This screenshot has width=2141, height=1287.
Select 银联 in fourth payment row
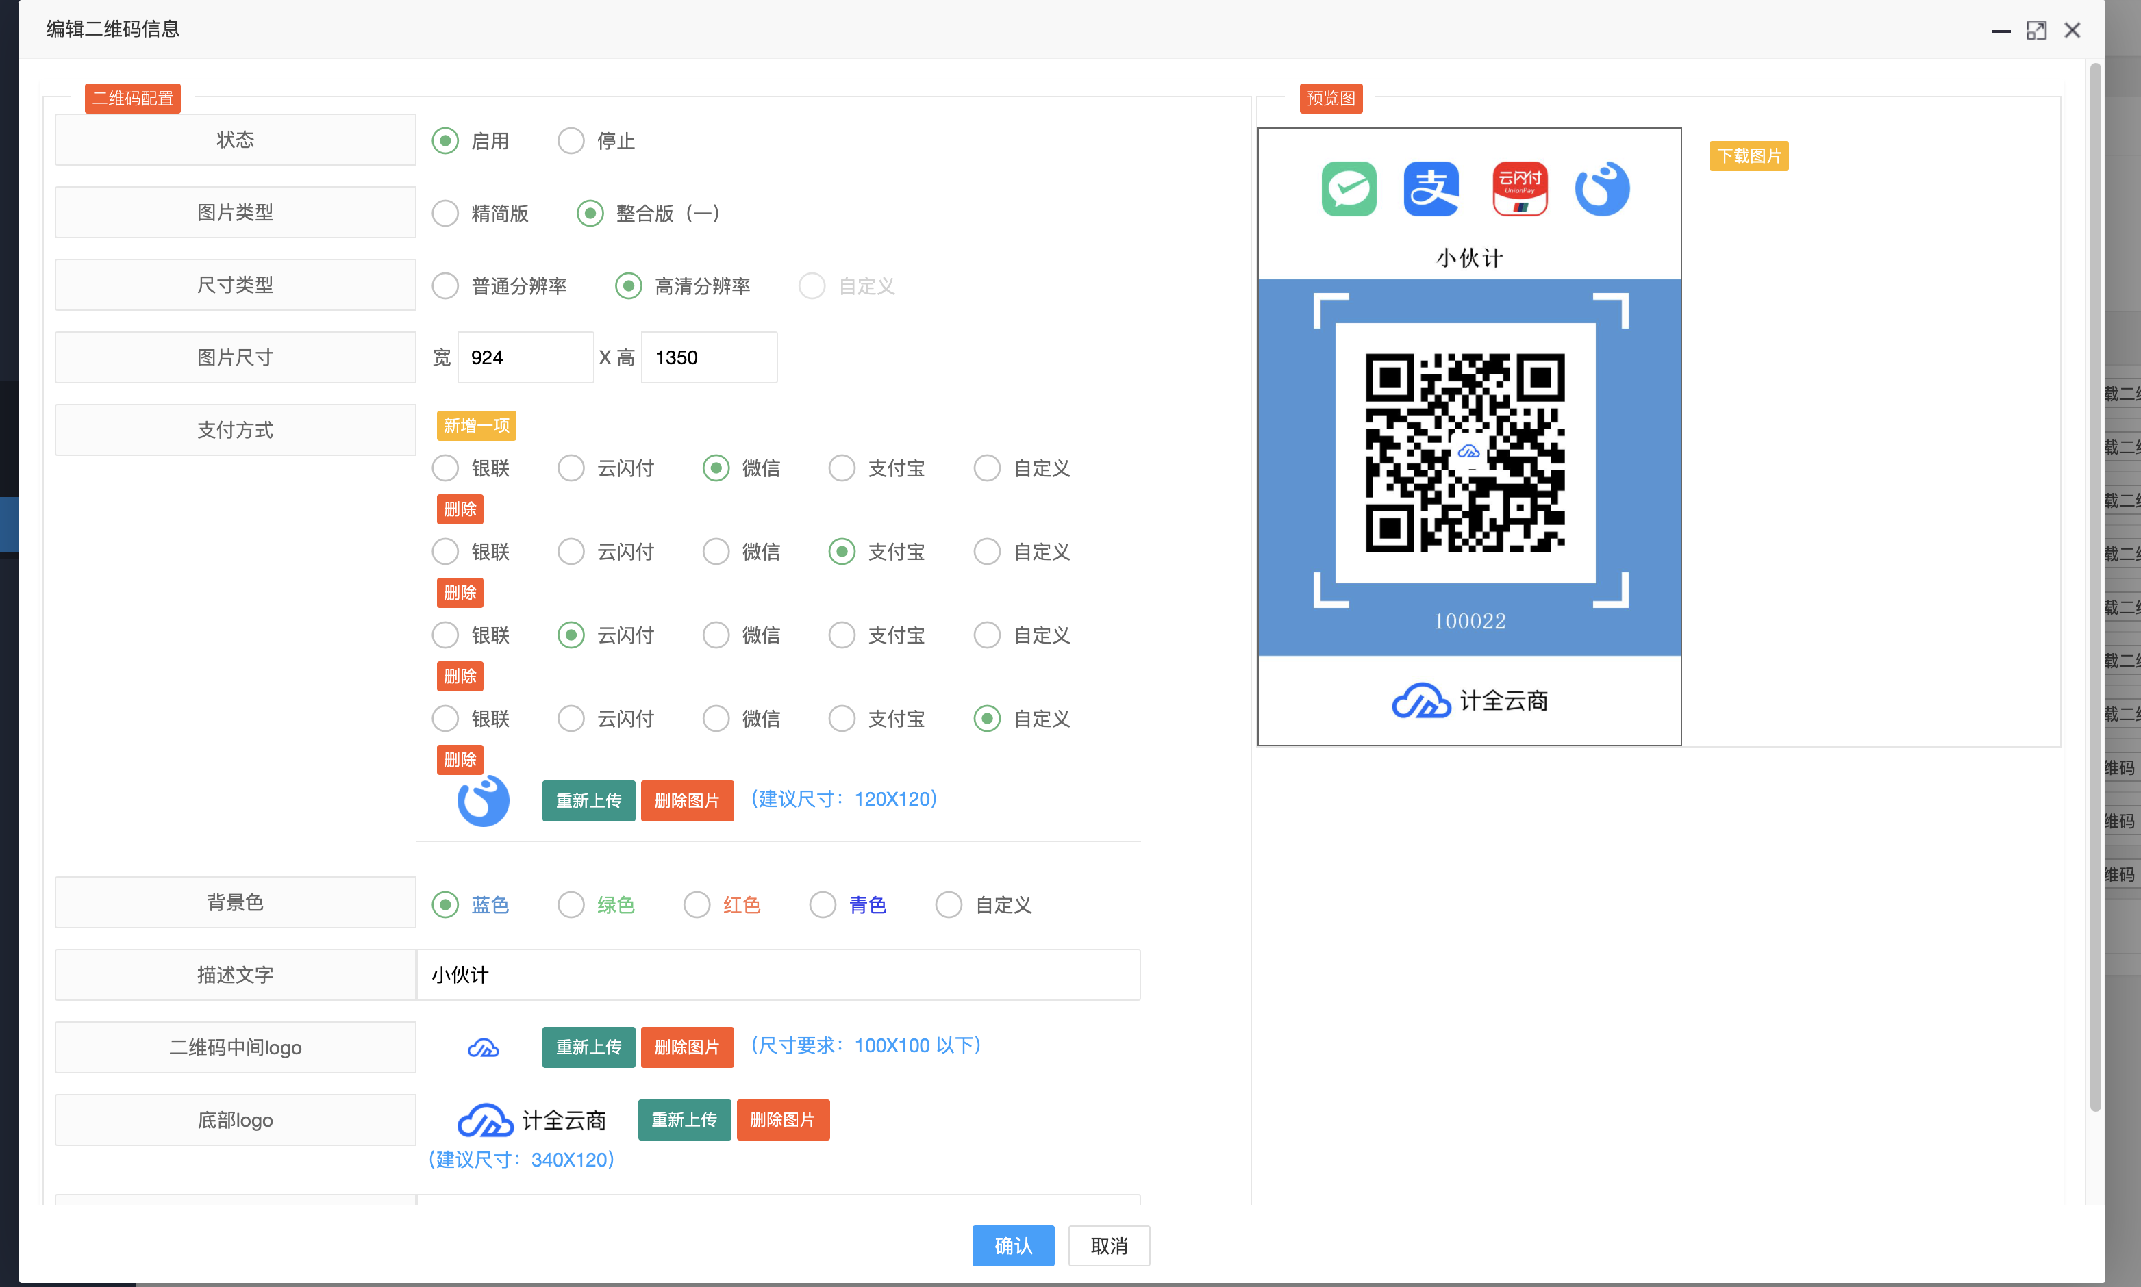[x=445, y=719]
